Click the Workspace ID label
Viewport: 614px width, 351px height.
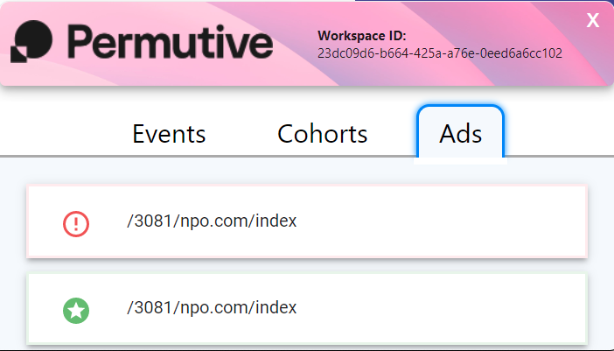click(x=362, y=36)
